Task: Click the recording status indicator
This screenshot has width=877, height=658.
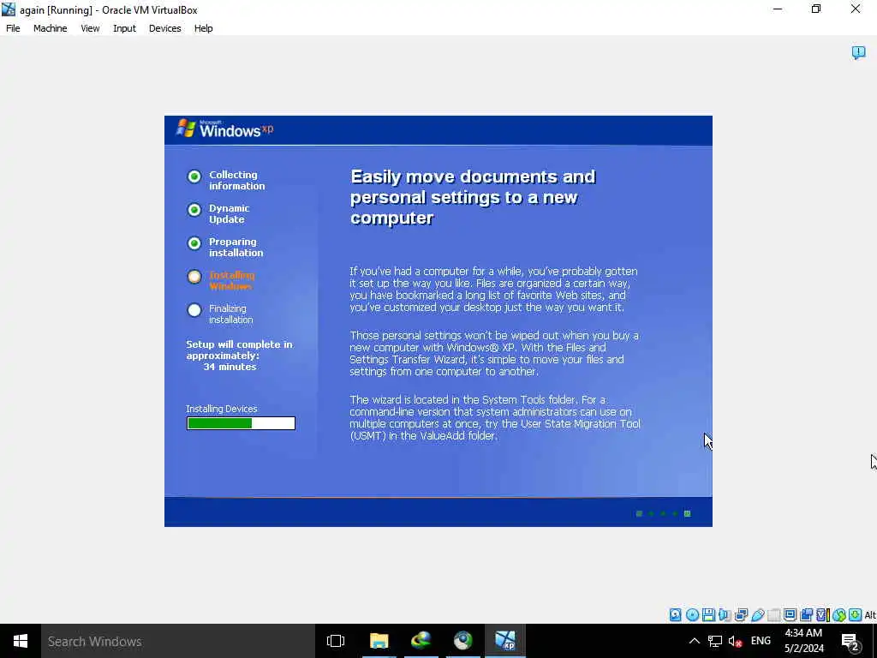Action: 806,615
